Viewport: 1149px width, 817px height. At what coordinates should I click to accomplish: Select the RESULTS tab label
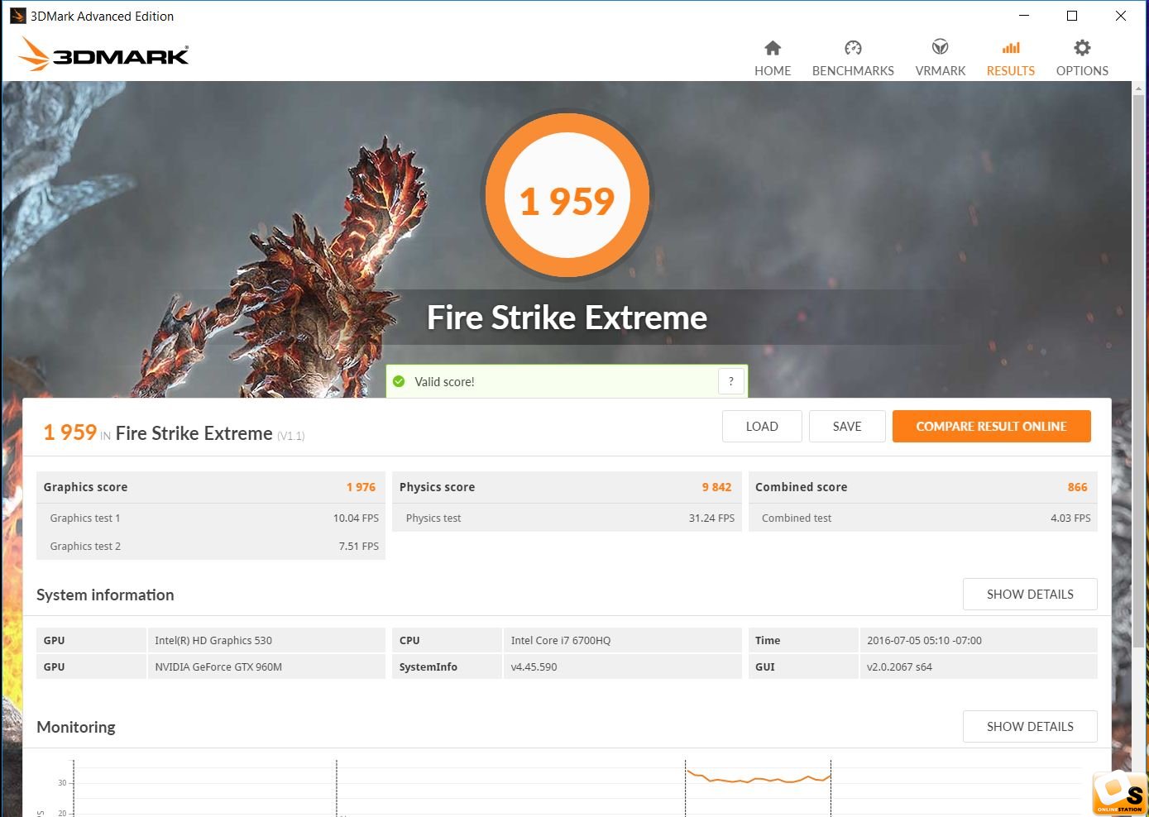(x=1011, y=71)
